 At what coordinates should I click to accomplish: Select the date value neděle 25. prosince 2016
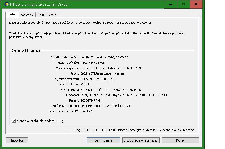(x=104, y=57)
